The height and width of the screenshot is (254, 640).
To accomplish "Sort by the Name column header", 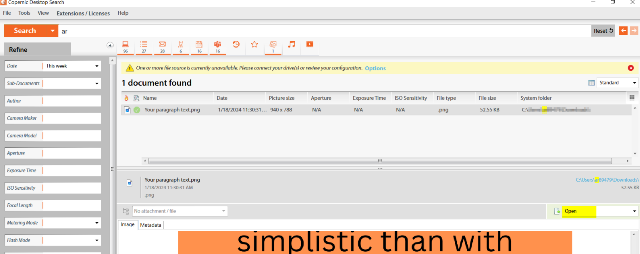I will (150, 98).
